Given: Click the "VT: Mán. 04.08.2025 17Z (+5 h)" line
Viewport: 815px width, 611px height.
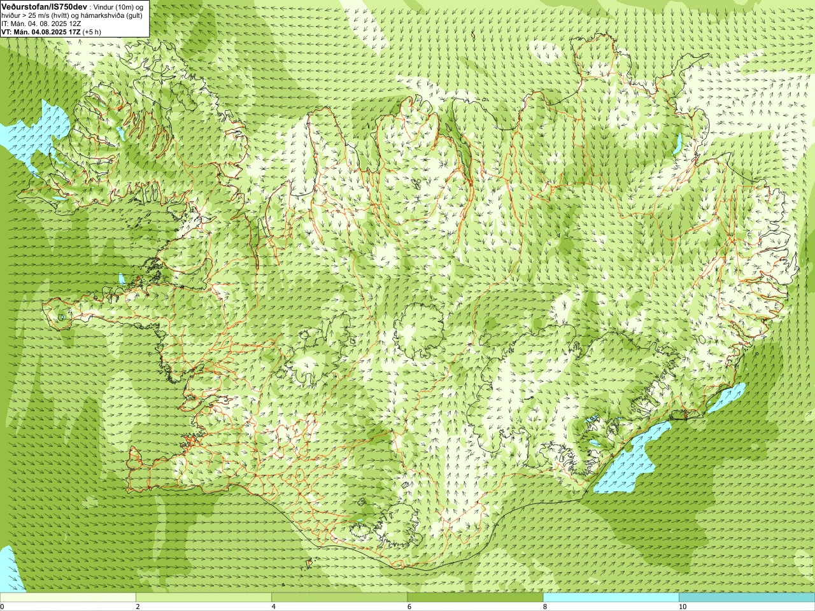Looking at the screenshot, I should [51, 32].
